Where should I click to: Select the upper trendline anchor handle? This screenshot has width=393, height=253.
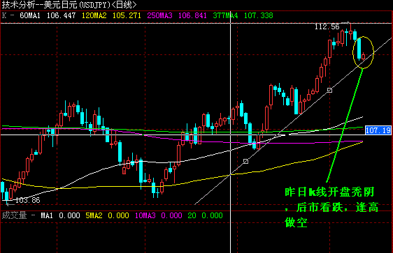coord(329,90)
